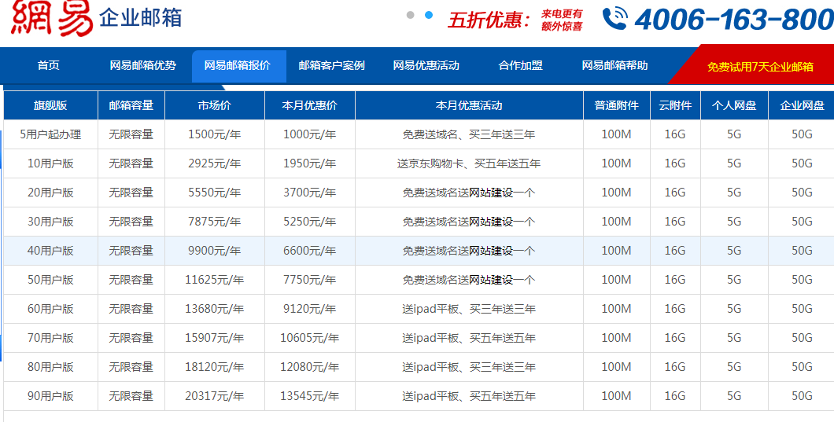Open the 网易邮箱报价 tab
The height and width of the screenshot is (422, 834).
[239, 66]
